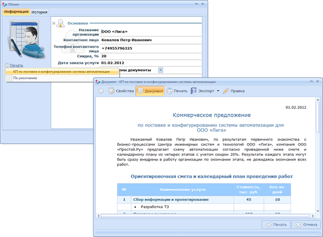
Task: Click the Скидка field with value 20
Action: [151, 56]
